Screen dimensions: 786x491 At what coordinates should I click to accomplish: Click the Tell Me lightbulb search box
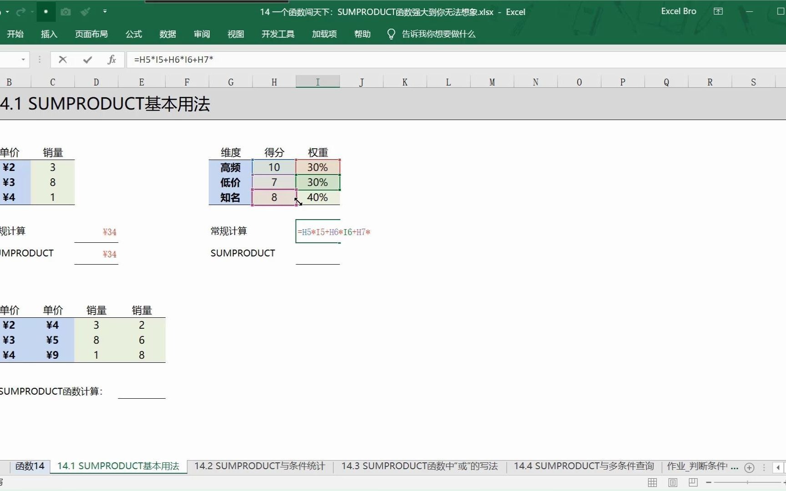[x=431, y=34]
